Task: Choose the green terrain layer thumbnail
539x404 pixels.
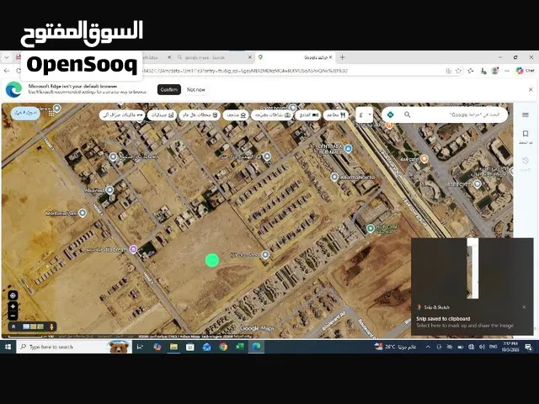Action: (x=40, y=327)
